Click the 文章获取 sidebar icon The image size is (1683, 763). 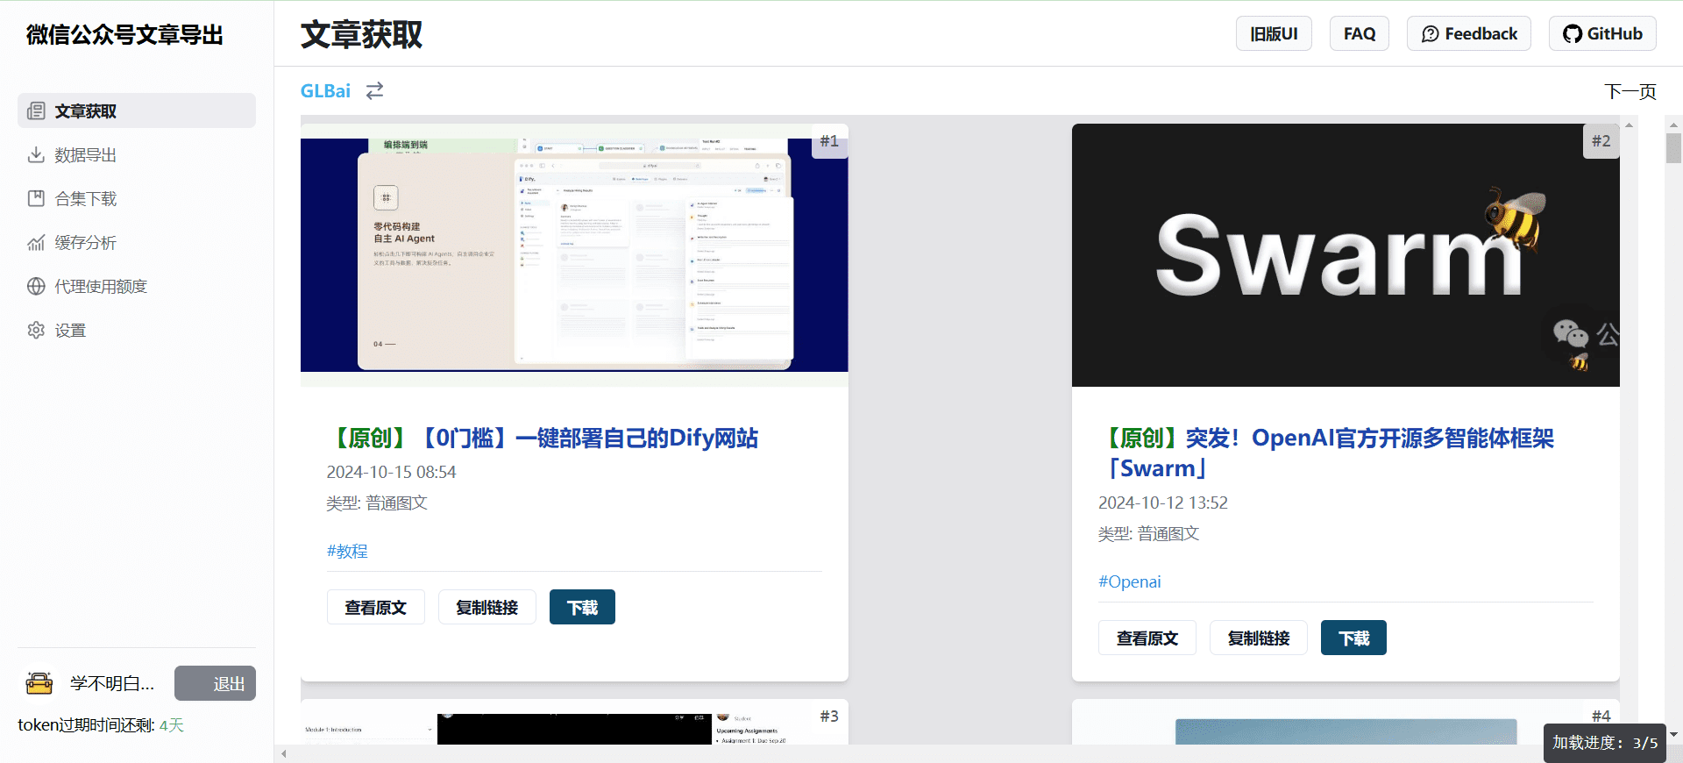pos(36,111)
